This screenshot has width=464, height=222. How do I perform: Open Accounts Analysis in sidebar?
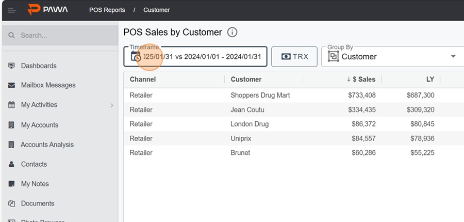47,145
